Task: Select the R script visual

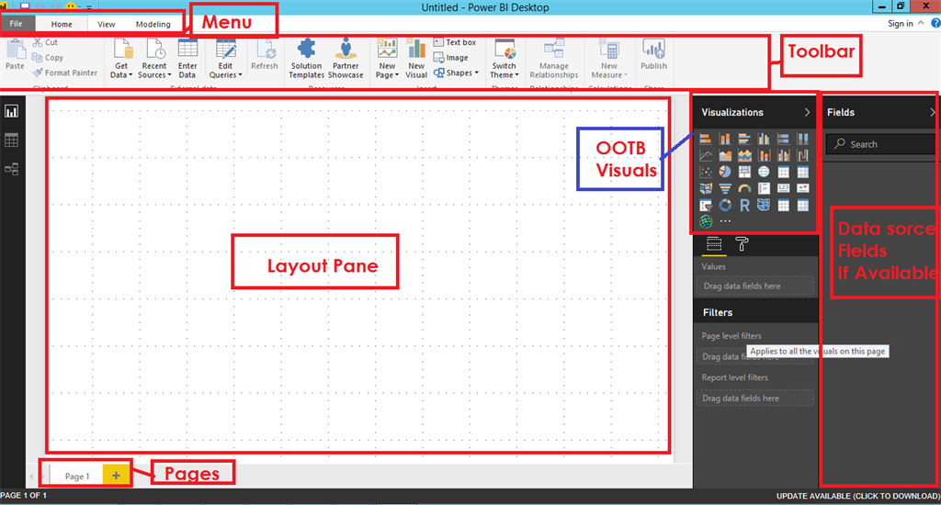Action: point(744,206)
